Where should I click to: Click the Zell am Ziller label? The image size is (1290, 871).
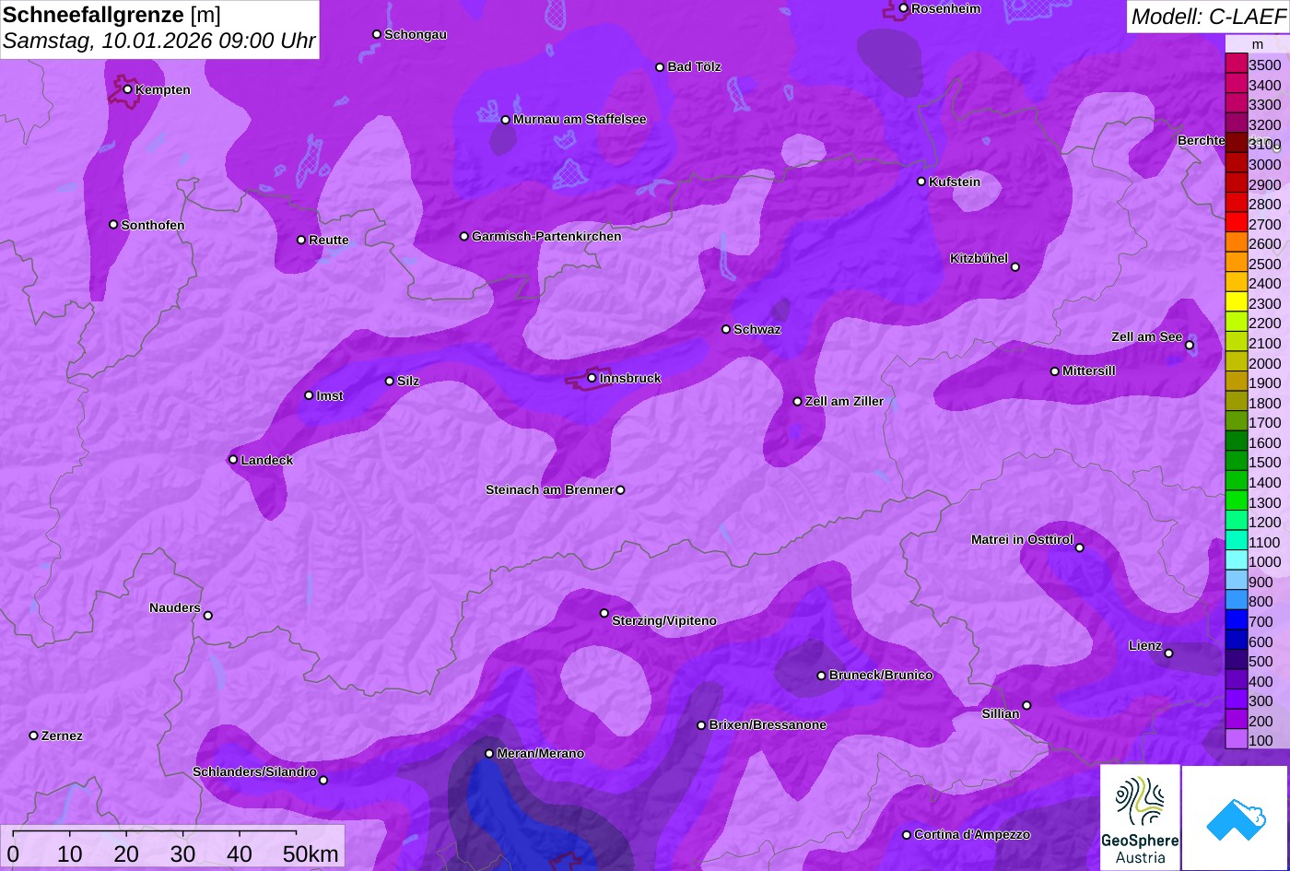coord(844,402)
